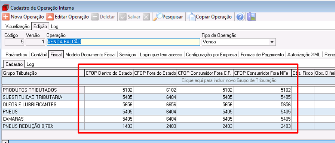This screenshot has height=143, width=335.
Task: Open Configuração por Empresa tab
Action: point(211,55)
